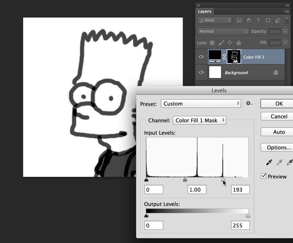Lock transparent pixels icon
This screenshot has width=293, height=243.
(x=212, y=43)
